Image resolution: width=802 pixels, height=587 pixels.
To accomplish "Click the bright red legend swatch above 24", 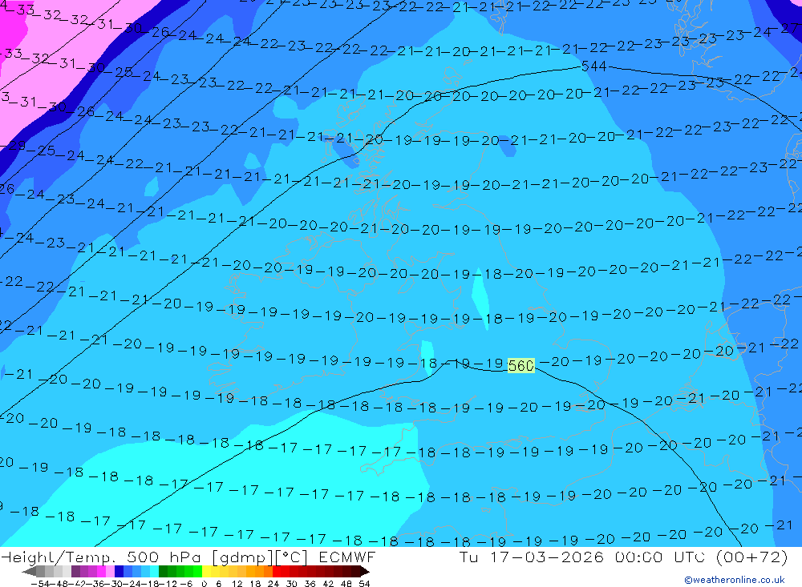I will (x=277, y=572).
